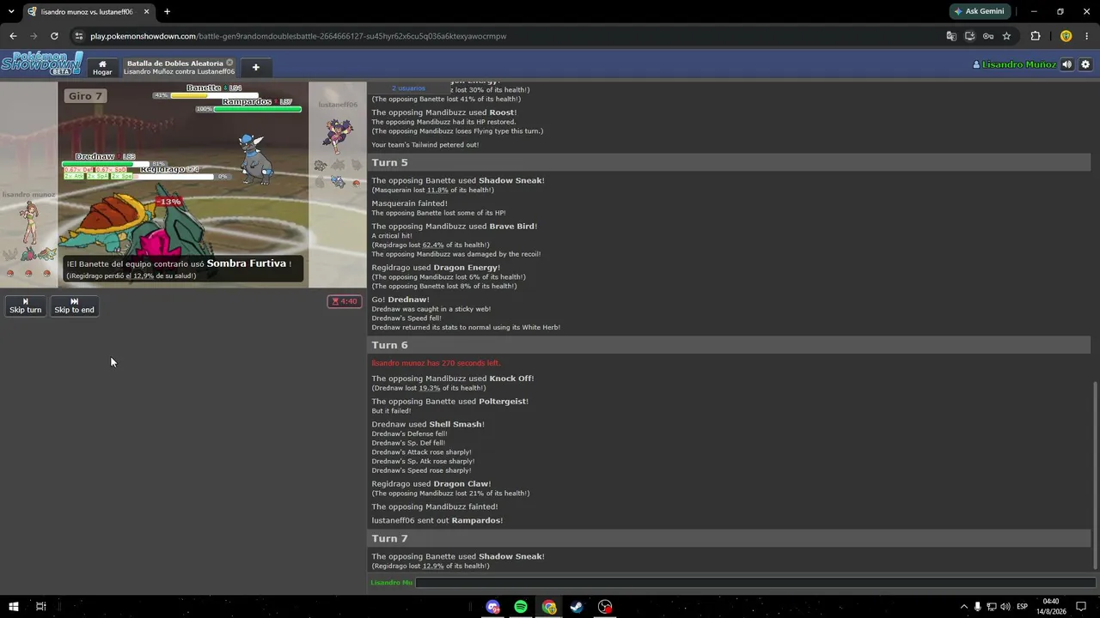Click the Regidrago team icon under lisandro munoz
This screenshot has height=618, width=1100.
click(x=29, y=254)
